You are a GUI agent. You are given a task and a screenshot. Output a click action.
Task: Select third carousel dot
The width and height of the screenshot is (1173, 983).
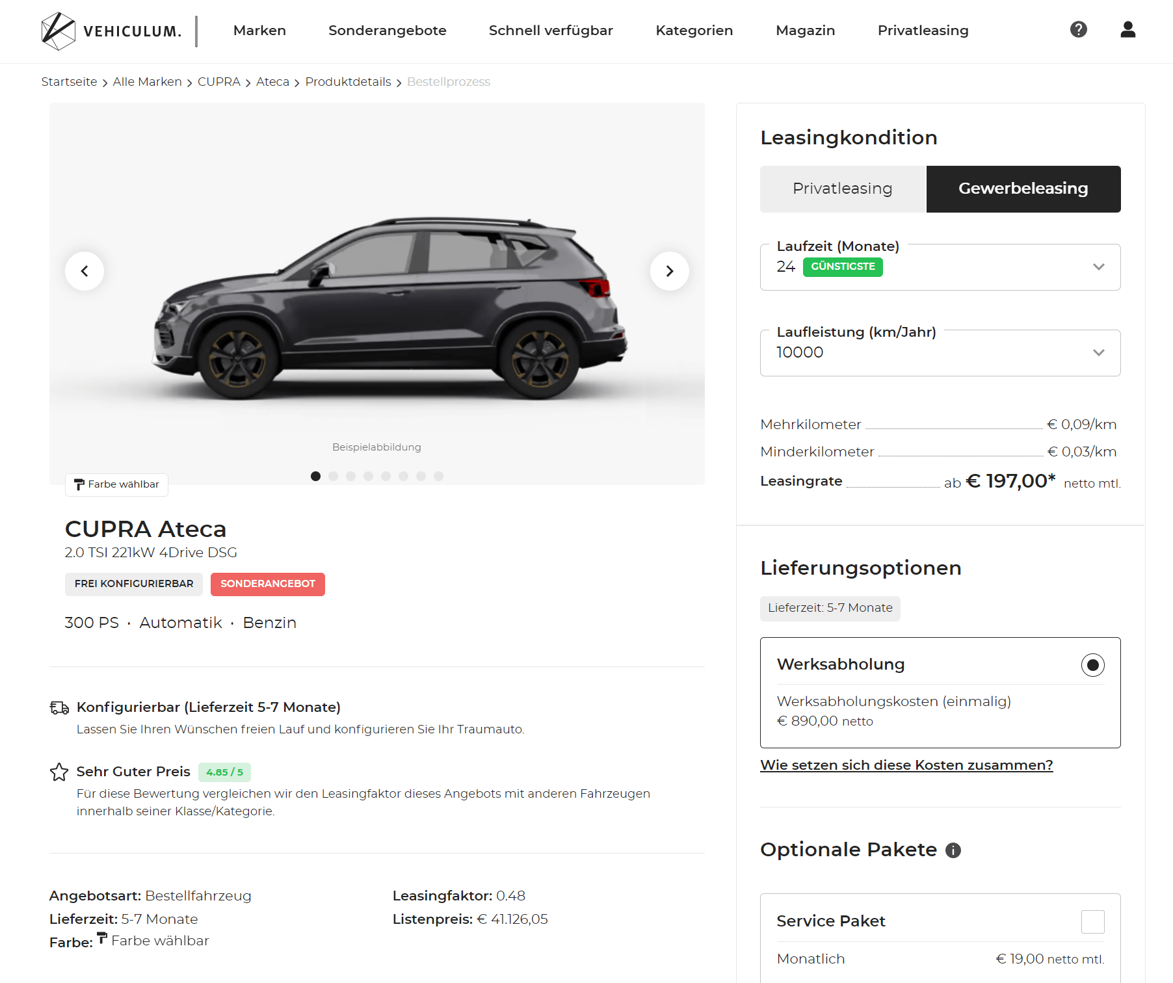point(351,477)
